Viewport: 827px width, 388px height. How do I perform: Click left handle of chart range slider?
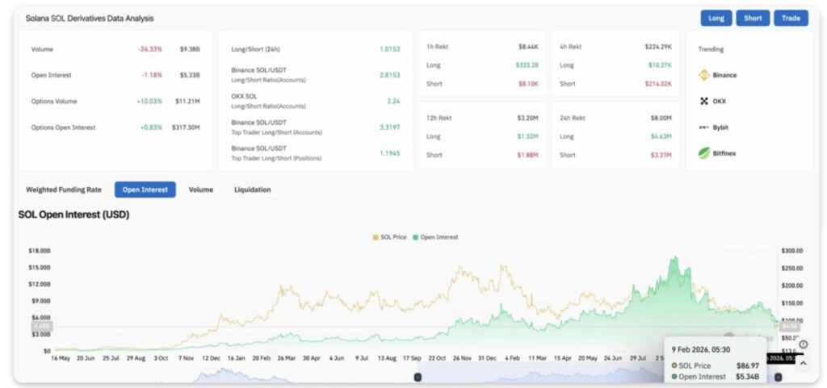pos(418,377)
